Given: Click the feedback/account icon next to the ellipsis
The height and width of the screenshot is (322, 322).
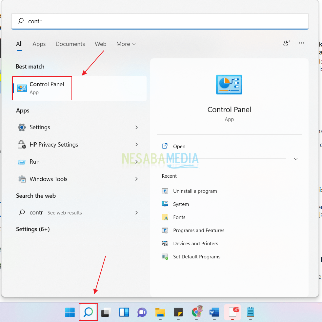Looking at the screenshot, I should pos(287,43).
